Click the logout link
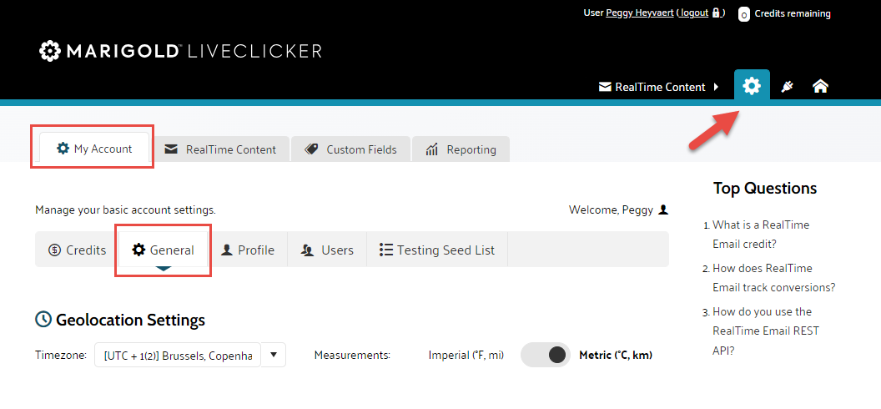Viewport: 881px width, 409px height. tap(694, 13)
